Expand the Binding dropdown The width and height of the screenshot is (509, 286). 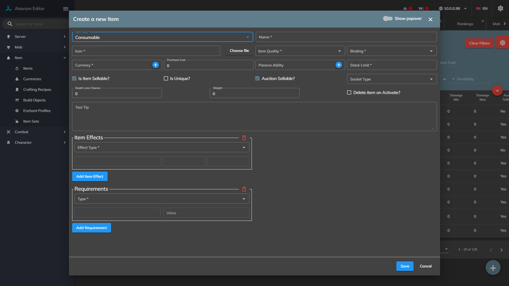tap(392, 51)
